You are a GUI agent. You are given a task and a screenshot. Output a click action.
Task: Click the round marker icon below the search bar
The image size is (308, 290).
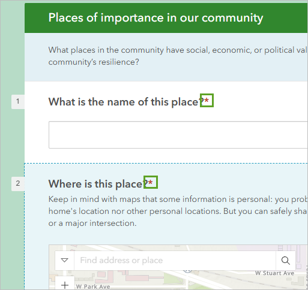[188, 271]
